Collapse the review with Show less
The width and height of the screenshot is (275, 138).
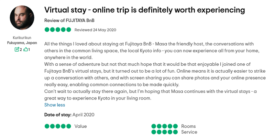coord(55,105)
